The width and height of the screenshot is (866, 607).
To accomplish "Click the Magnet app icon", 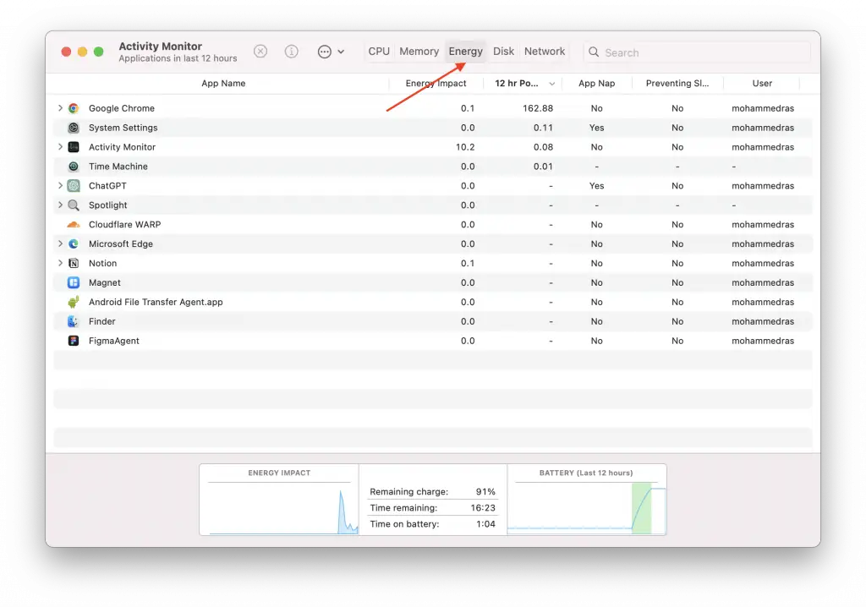I will pos(74,282).
